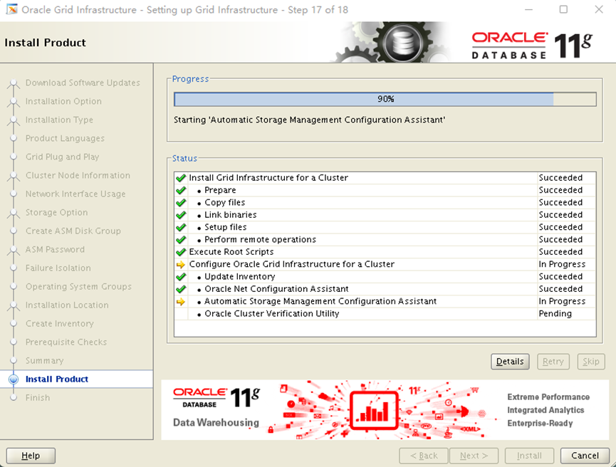Click the green checkmark beside Execute Root Scripts
This screenshot has height=467, width=616.
pos(181,252)
